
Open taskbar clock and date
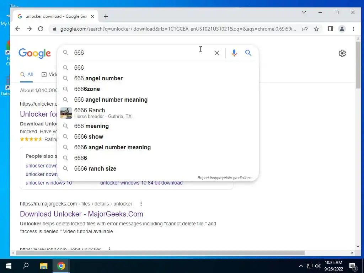tap(333, 266)
